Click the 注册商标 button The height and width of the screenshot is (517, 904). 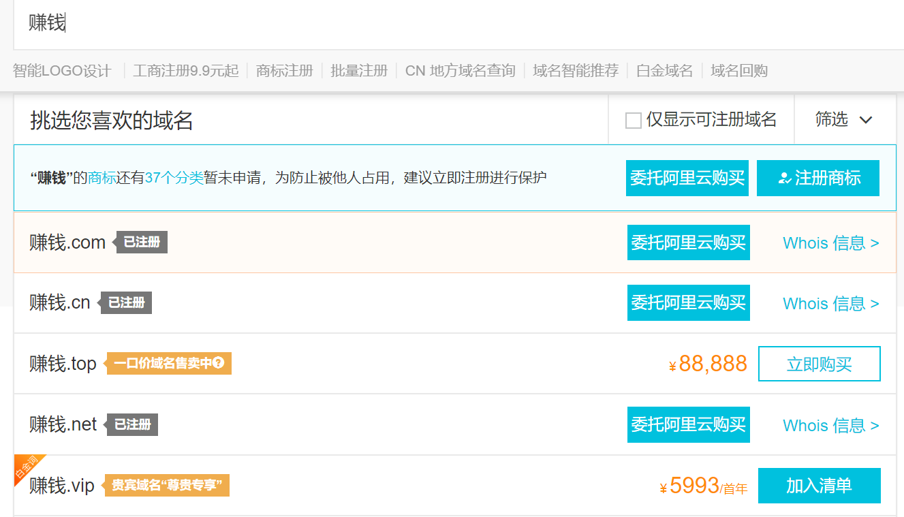tap(818, 178)
